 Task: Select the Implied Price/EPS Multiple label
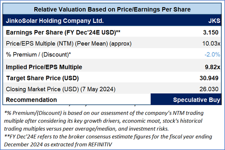pos(44,67)
